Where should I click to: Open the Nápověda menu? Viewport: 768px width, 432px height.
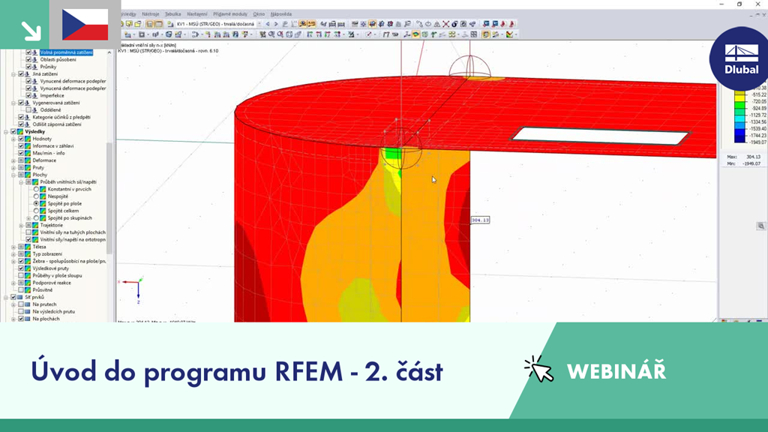[281, 14]
